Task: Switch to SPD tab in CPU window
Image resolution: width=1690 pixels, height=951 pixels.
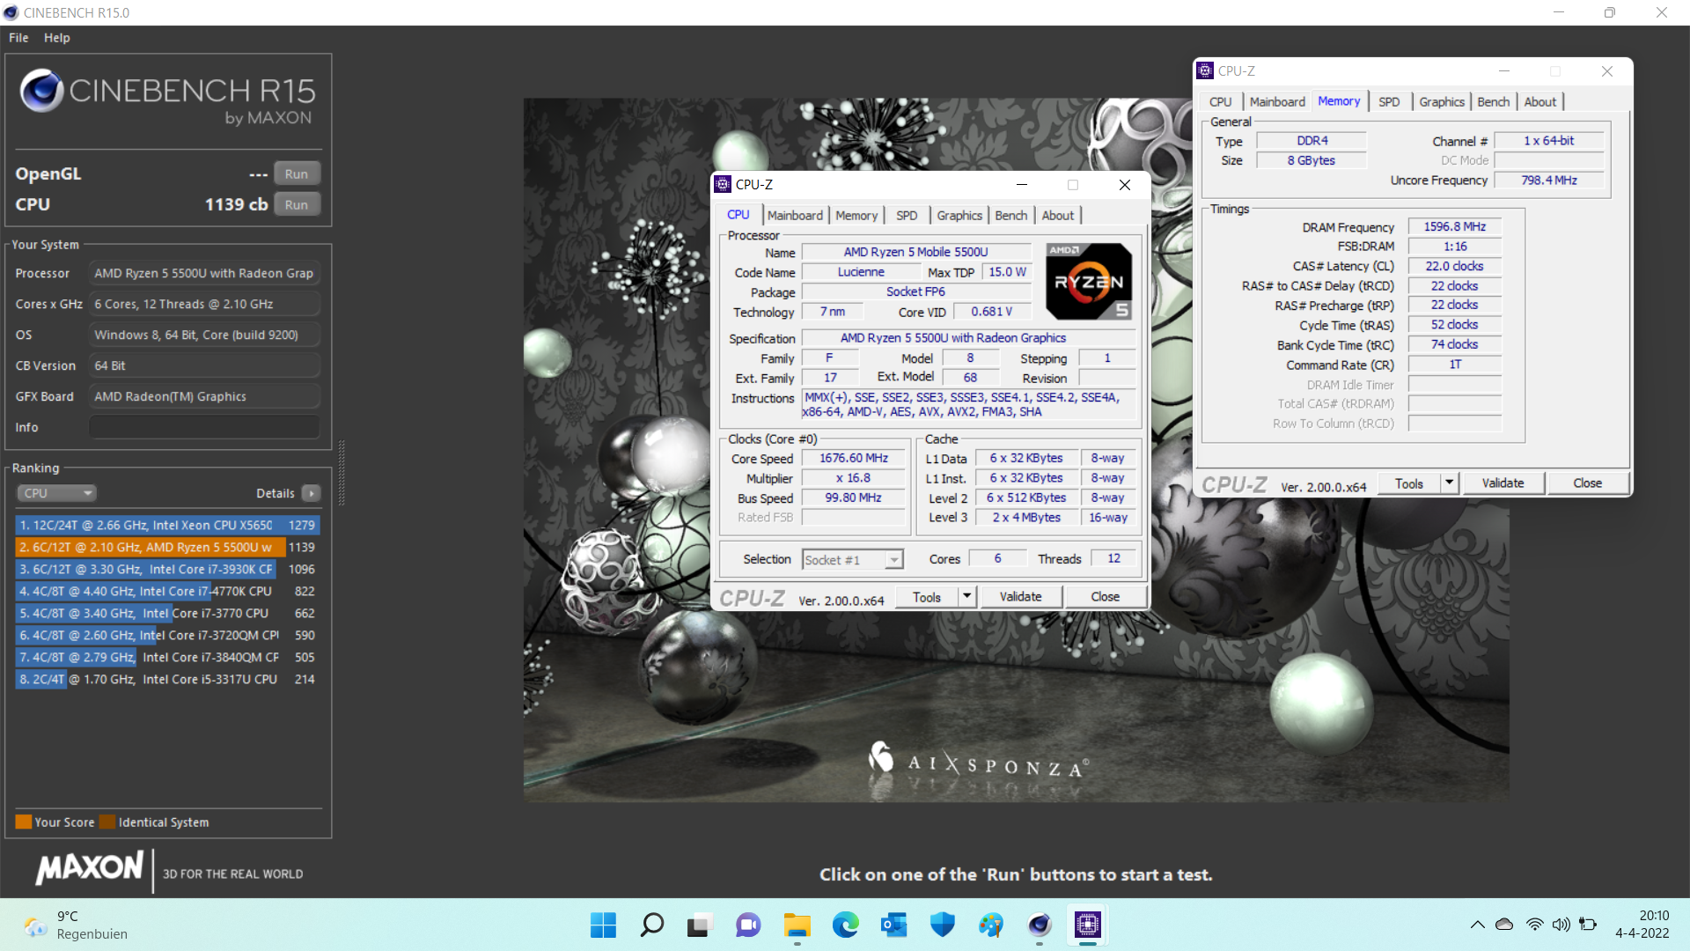Action: click(x=907, y=216)
